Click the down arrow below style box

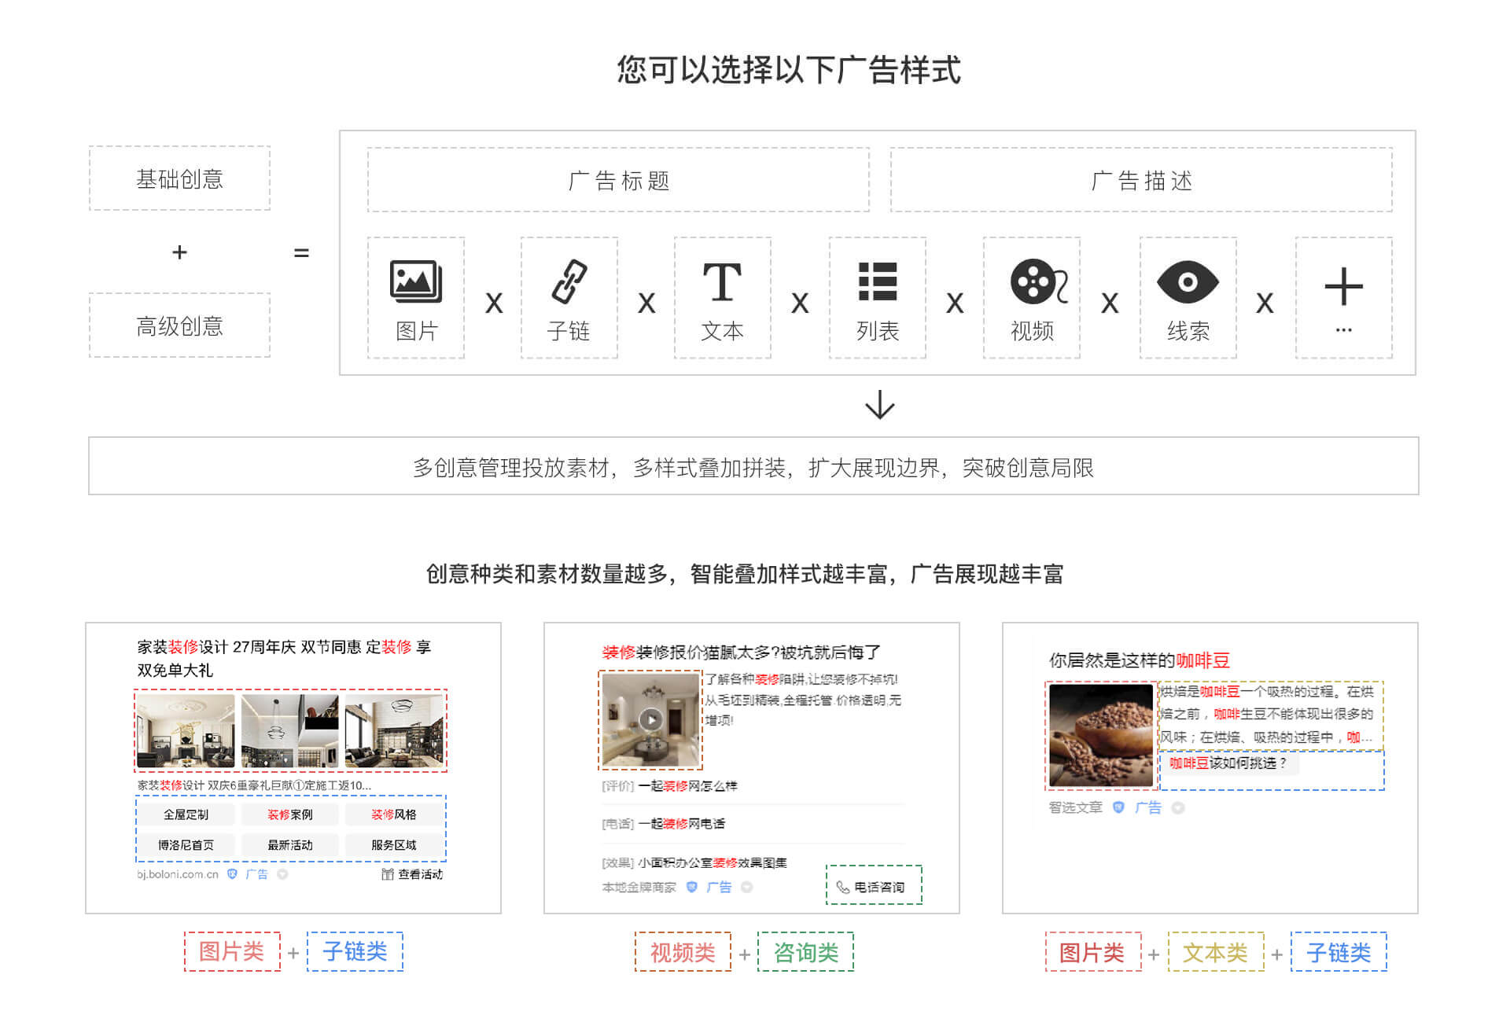879,405
